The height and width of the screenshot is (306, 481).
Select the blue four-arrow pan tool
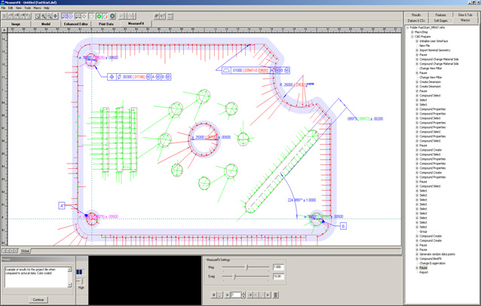(x=55, y=17)
